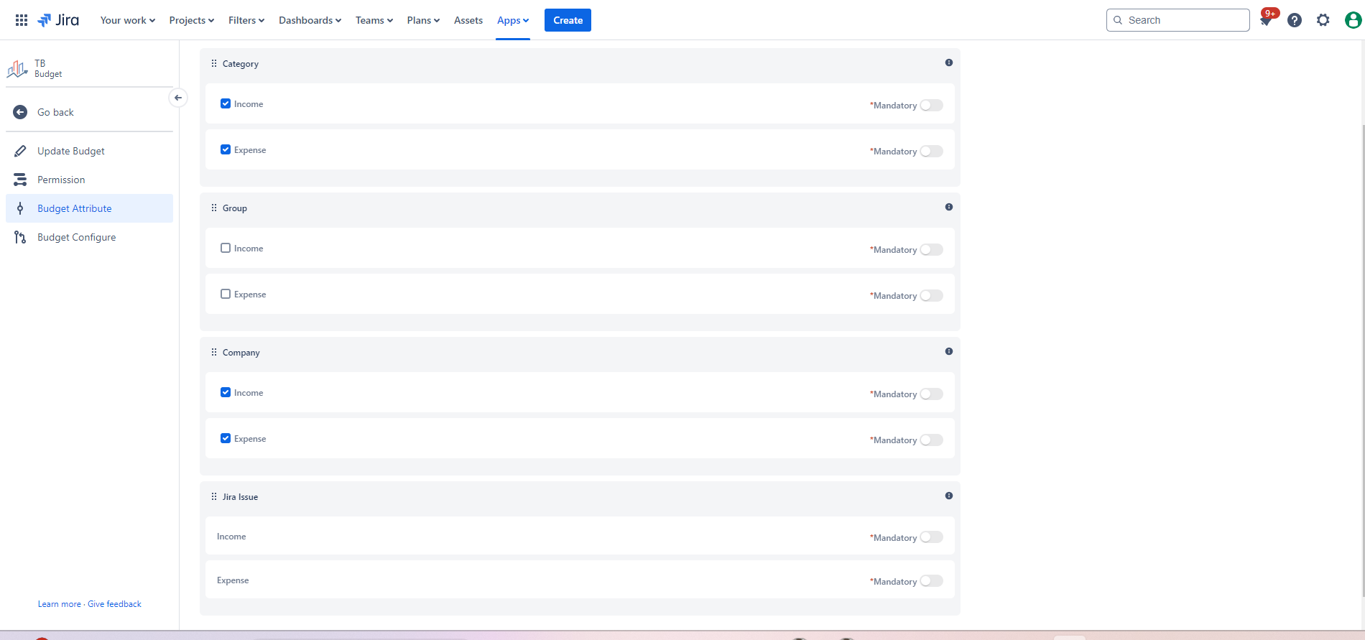Click the Budget Configure icon in sidebar
Viewport: 1365px width, 640px height.
[20, 237]
